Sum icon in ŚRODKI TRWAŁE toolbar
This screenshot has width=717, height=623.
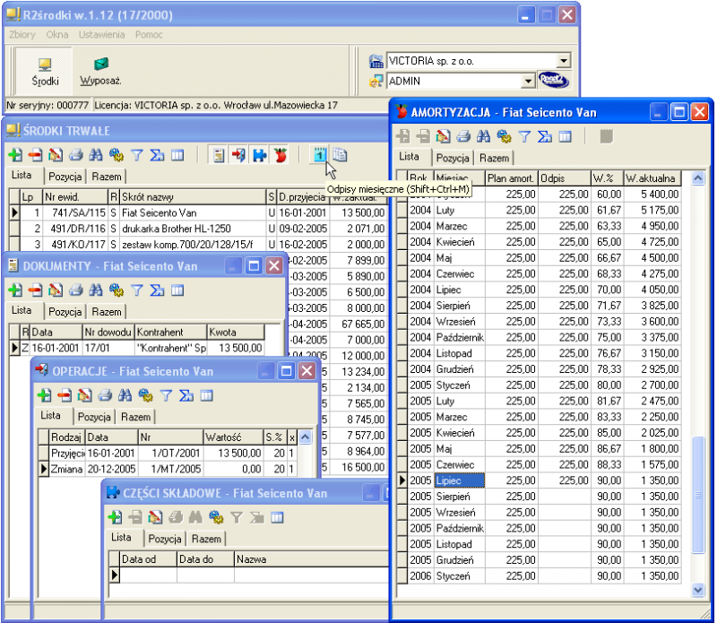click(x=157, y=155)
